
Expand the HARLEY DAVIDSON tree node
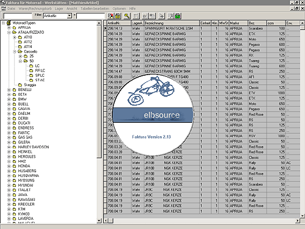(x=9, y=147)
